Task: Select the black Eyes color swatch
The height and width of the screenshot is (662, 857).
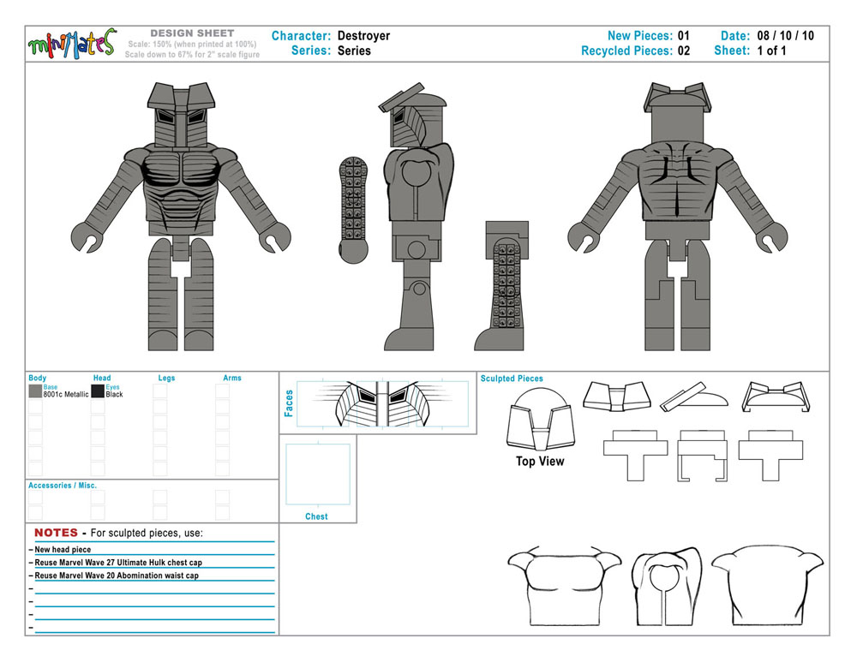Action: [98, 391]
